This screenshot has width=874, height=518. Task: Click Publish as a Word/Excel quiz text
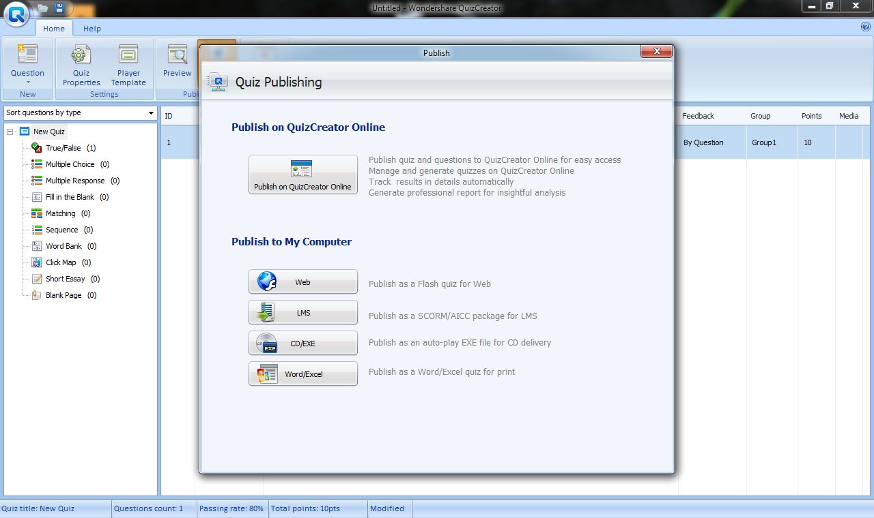point(442,371)
